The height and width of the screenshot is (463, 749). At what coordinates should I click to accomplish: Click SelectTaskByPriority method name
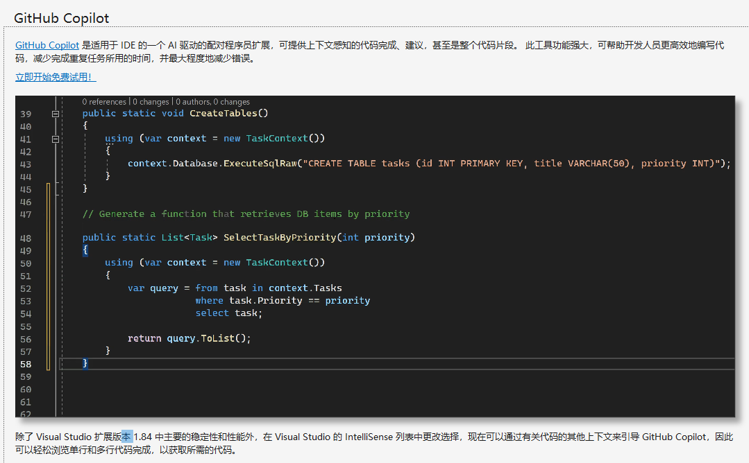tap(280, 238)
